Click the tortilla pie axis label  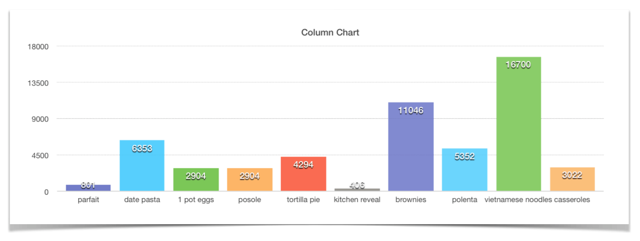click(303, 200)
